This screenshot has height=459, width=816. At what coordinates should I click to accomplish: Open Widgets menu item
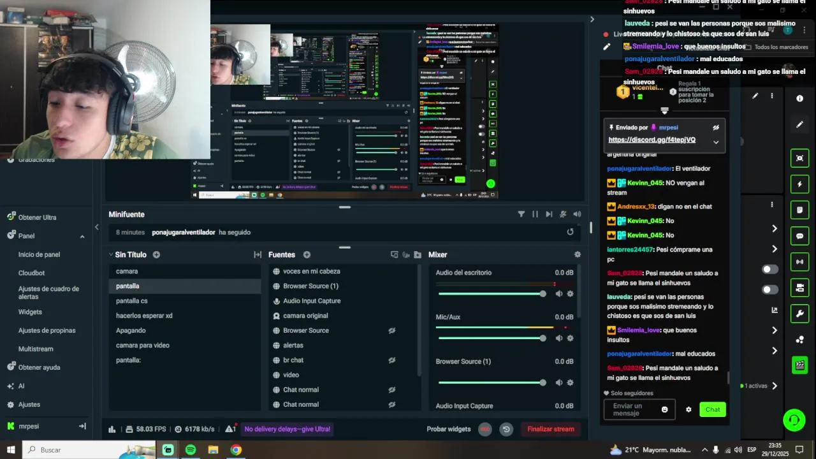[30, 312]
